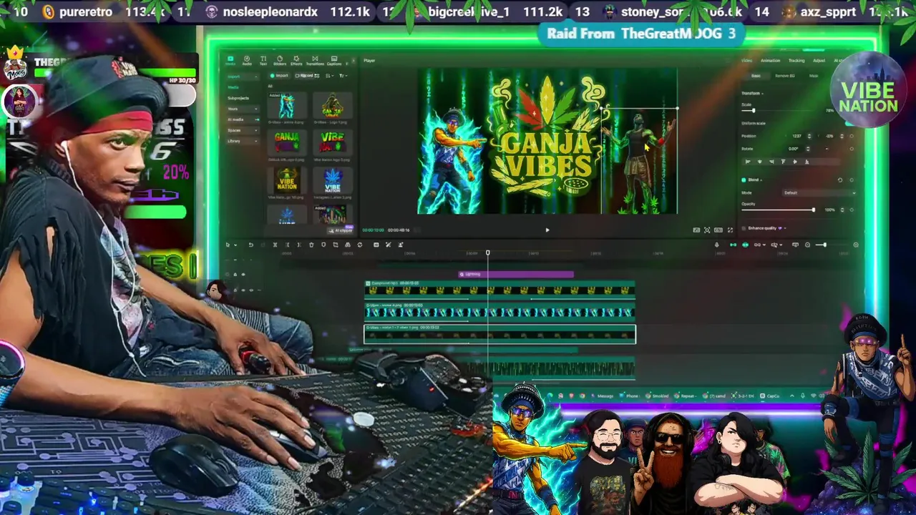This screenshot has height=515, width=916.
Task: Click the align right icon in Transform
Action: [771, 162]
